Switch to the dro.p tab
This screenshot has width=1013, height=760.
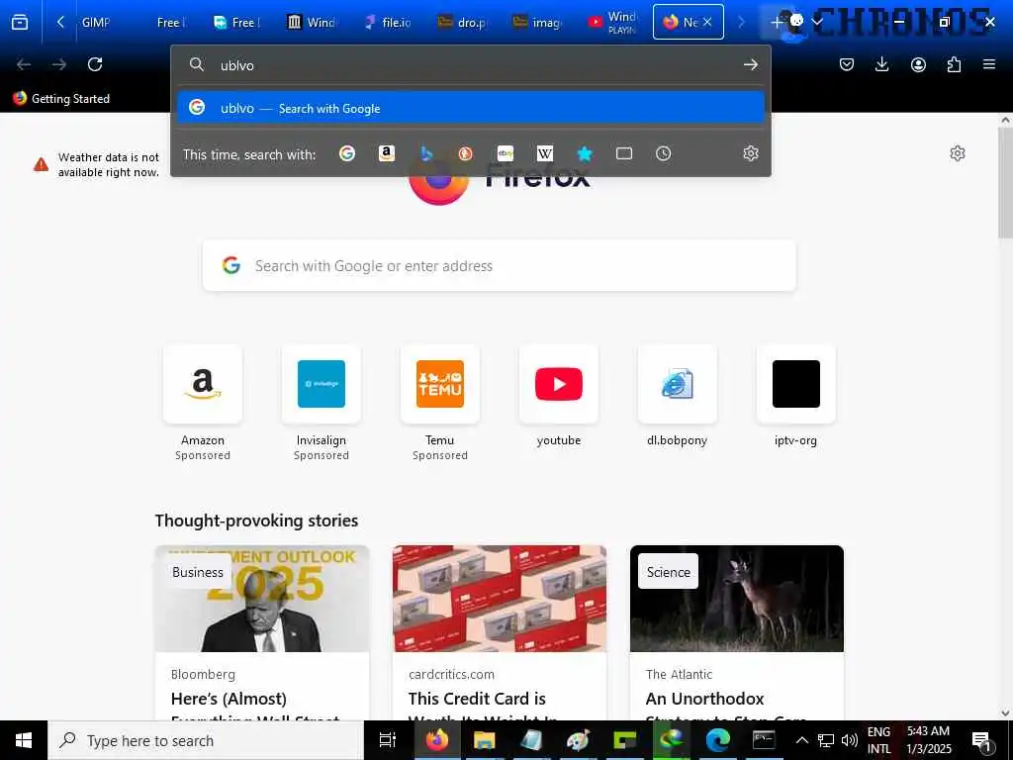click(x=463, y=22)
